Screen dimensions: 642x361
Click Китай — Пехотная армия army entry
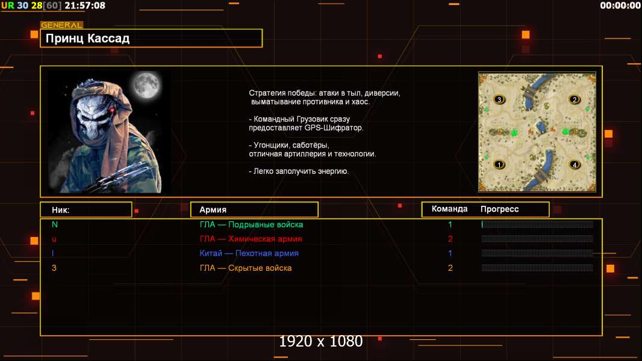click(249, 253)
